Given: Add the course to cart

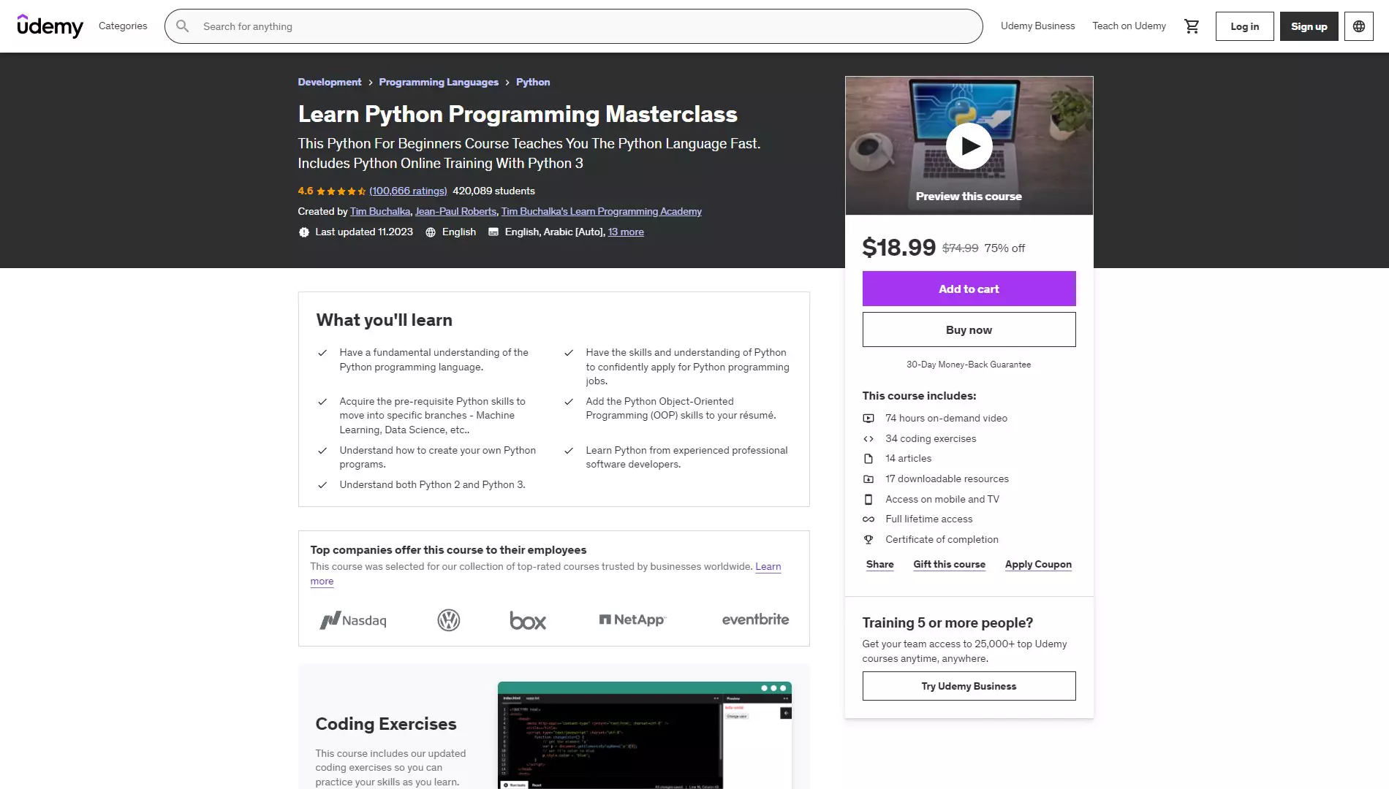Looking at the screenshot, I should pos(969,289).
